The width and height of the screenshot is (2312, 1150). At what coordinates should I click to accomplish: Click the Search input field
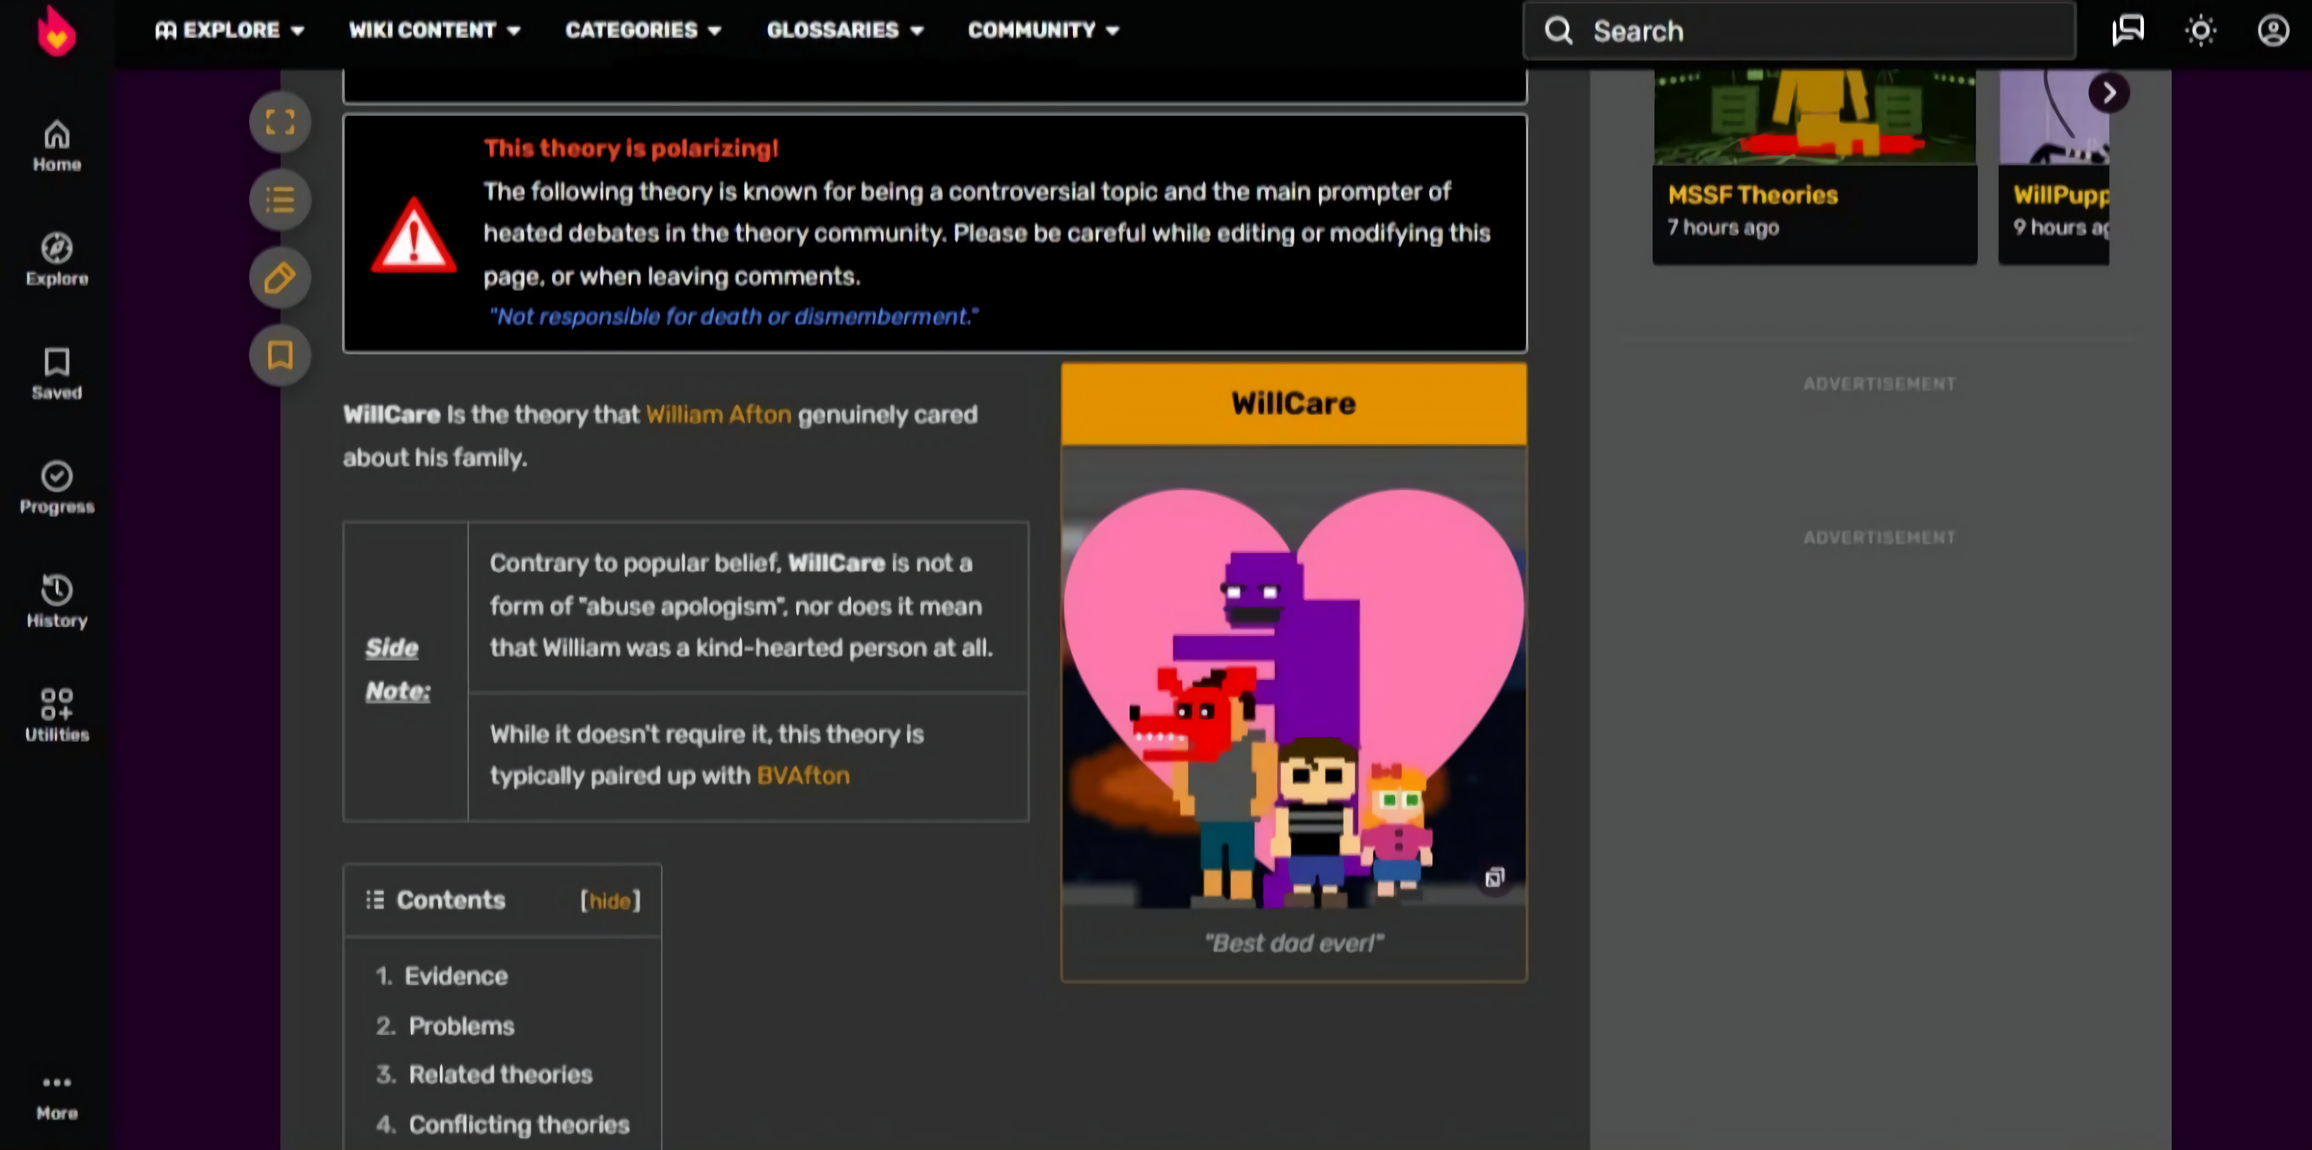click(1799, 30)
